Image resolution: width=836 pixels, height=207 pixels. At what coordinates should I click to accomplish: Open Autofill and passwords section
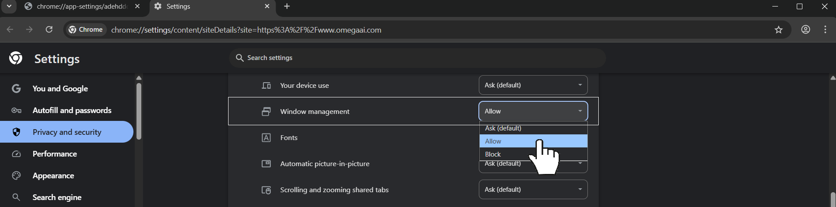[72, 110]
